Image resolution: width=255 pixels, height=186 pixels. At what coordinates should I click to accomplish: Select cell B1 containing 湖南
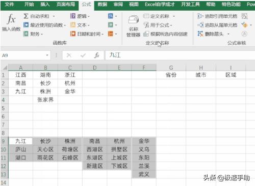[45, 75]
